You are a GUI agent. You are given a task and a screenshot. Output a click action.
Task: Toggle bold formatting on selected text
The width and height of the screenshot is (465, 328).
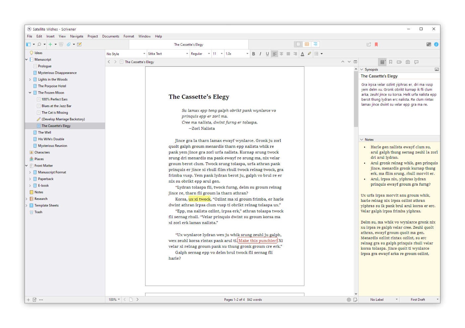point(253,53)
